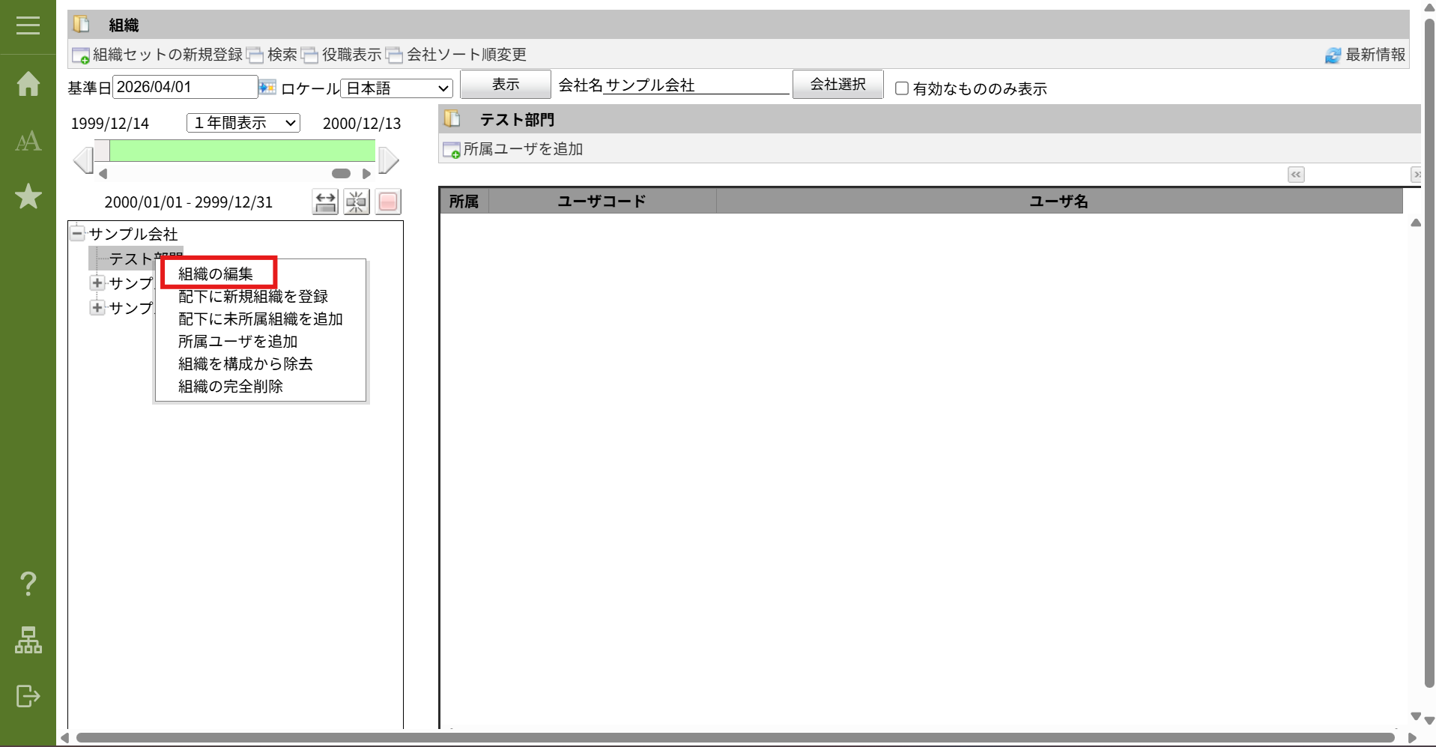Collapse the サンプル会社 tree node
The image size is (1436, 747).
coord(77,233)
